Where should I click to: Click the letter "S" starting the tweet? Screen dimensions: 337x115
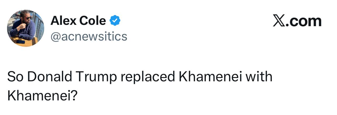tap(11, 77)
